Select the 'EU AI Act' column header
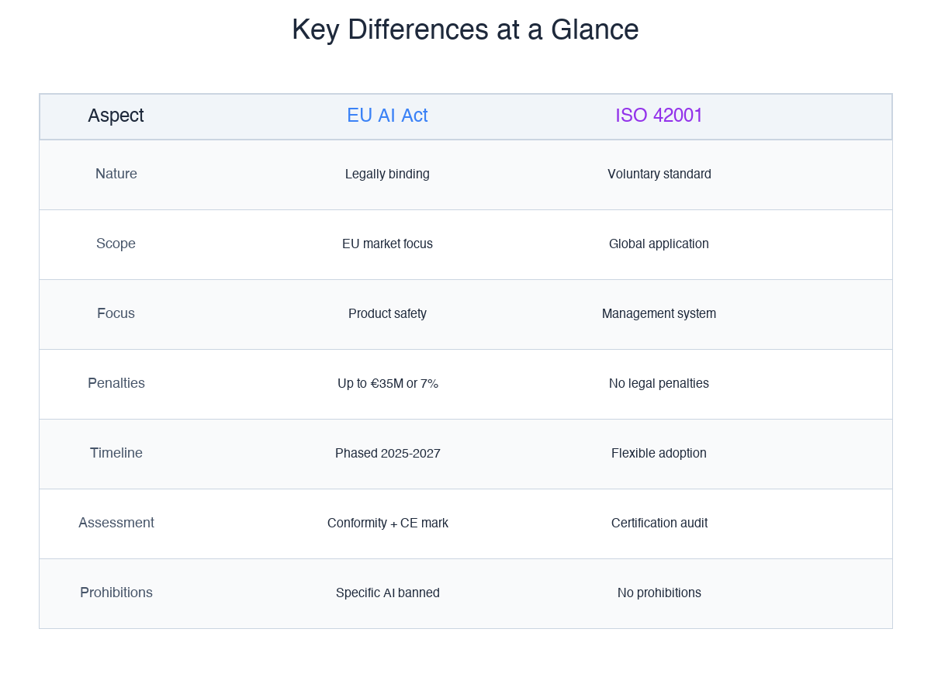Viewport: 931px width, 698px height. coord(387,115)
